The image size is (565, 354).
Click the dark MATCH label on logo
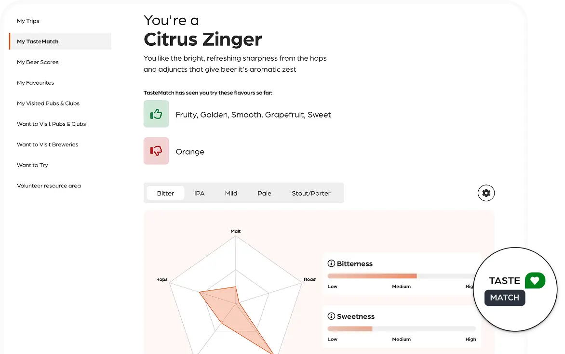504,298
